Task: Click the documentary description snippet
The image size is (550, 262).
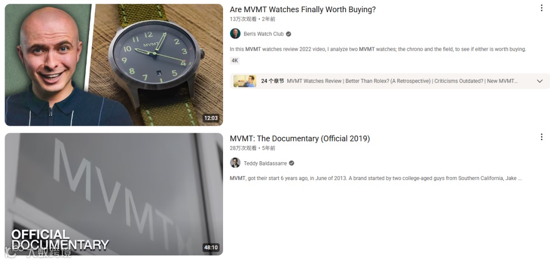Action: (x=376, y=178)
